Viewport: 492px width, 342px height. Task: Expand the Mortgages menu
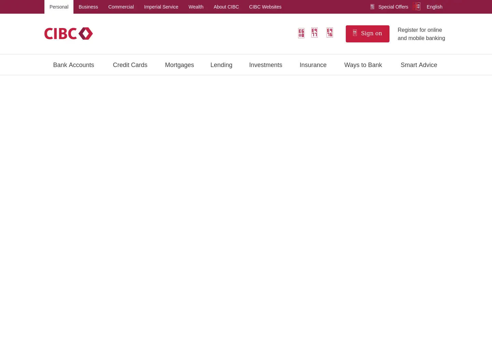click(x=179, y=65)
